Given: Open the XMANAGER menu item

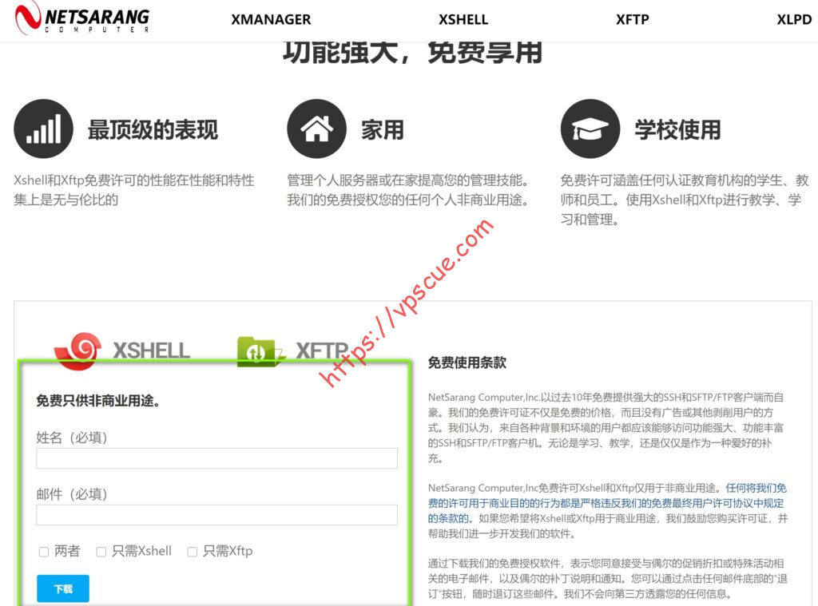Looking at the screenshot, I should coord(271,20).
